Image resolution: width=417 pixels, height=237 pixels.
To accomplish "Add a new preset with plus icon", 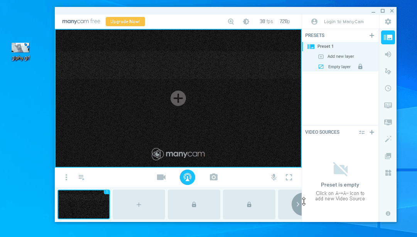I will tap(372, 35).
